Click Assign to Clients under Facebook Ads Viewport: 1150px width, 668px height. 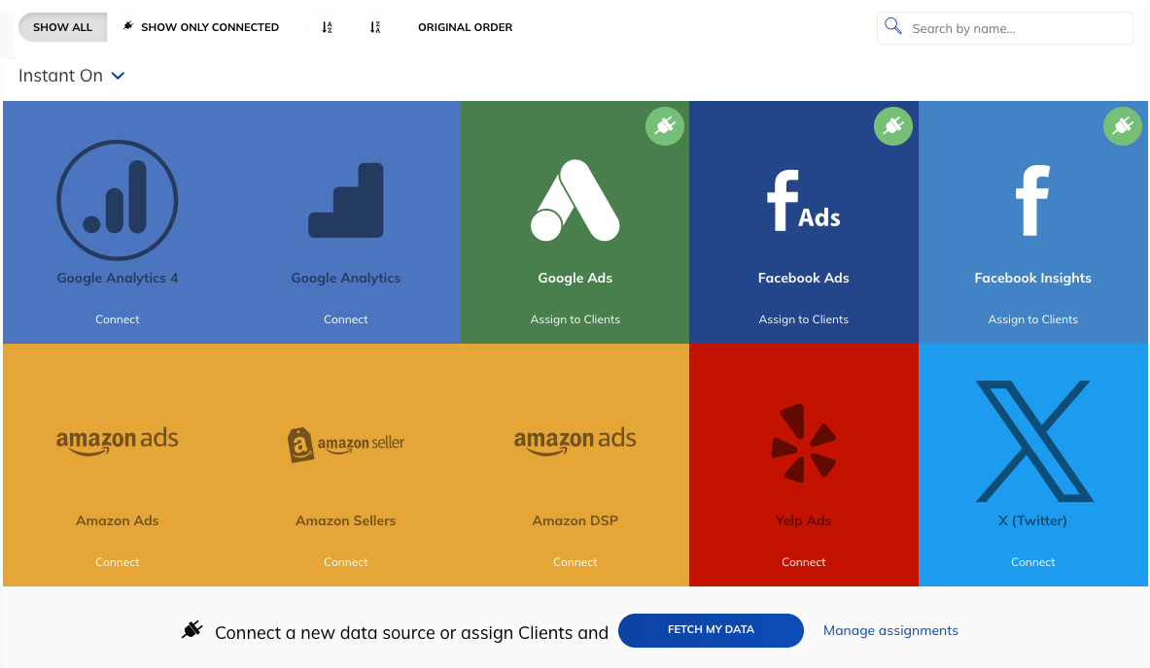[804, 319]
